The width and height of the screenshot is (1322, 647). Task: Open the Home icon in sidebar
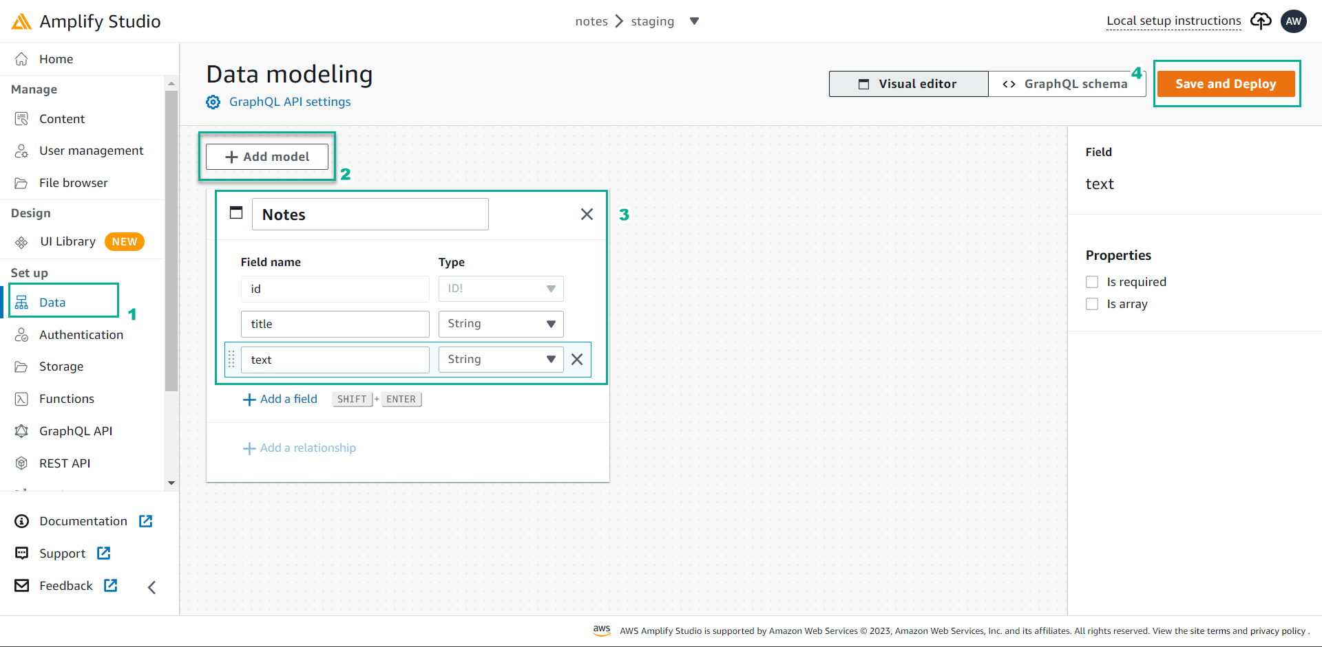point(21,59)
